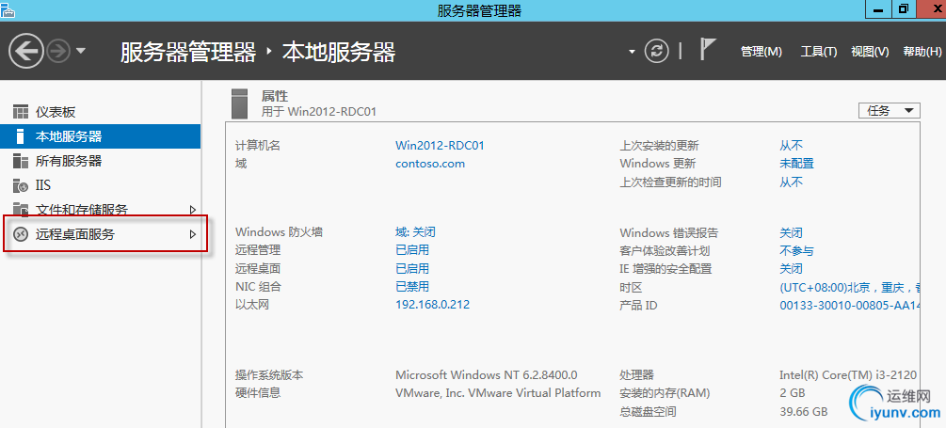Select 仪表板 in the sidebar
946x428 pixels.
click(100, 112)
